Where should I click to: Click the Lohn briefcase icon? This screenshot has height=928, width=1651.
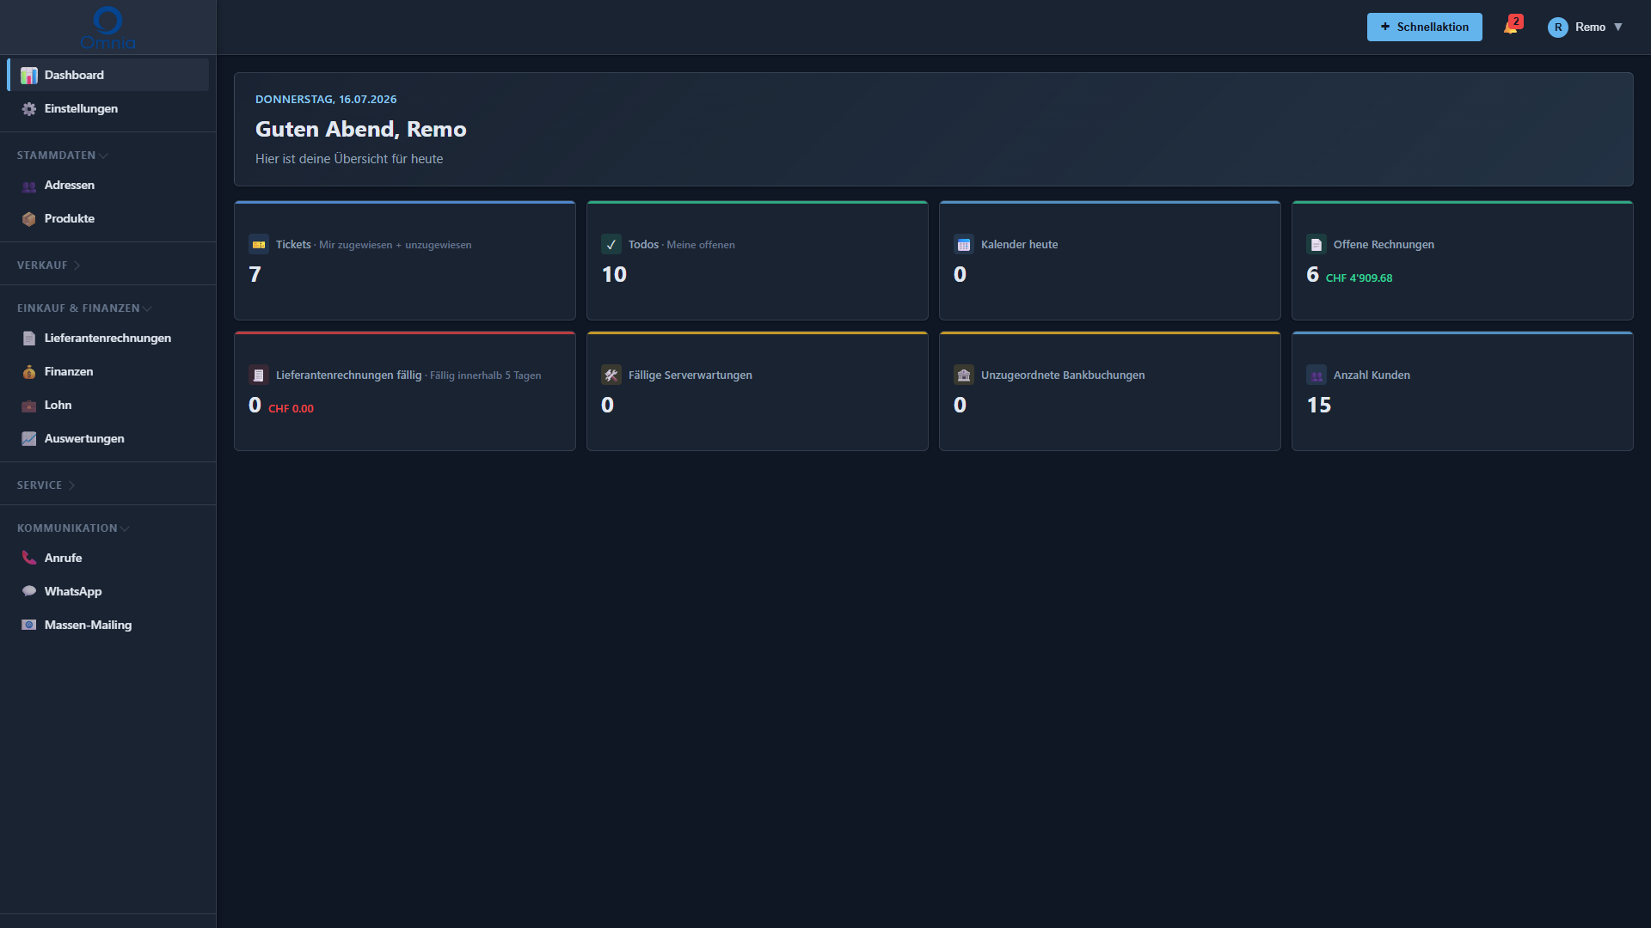point(29,406)
